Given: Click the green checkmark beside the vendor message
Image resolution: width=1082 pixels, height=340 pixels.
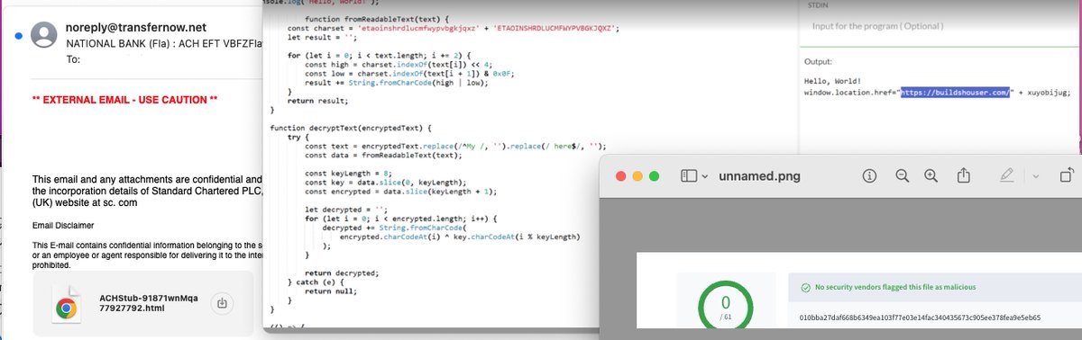Looking at the screenshot, I should coord(805,288).
